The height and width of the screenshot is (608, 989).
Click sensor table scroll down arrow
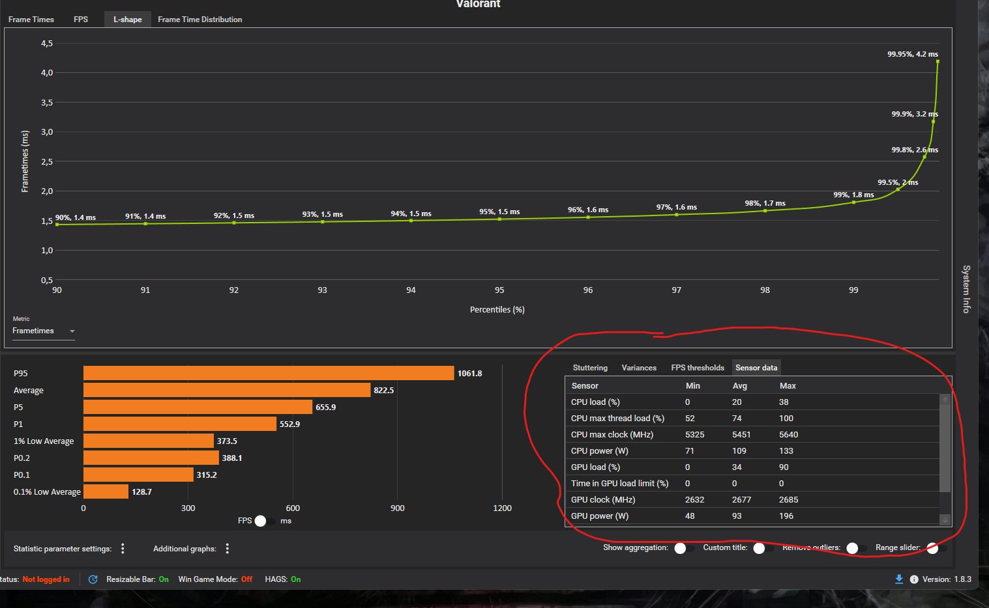pos(945,519)
